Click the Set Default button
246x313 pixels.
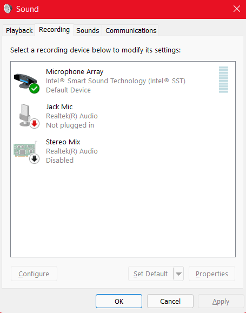point(151,274)
